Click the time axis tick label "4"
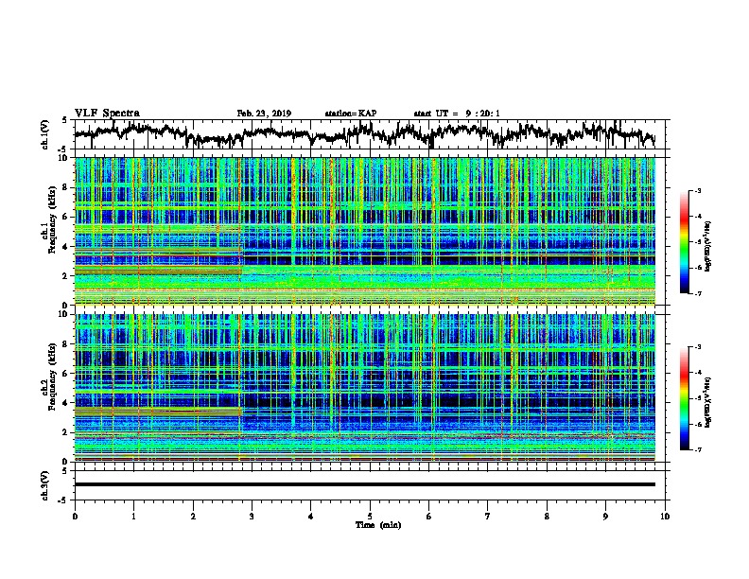749x579 pixels. [x=311, y=517]
